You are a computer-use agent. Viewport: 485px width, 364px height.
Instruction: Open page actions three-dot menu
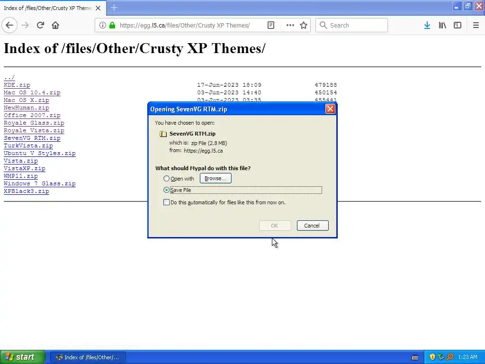[x=290, y=25]
